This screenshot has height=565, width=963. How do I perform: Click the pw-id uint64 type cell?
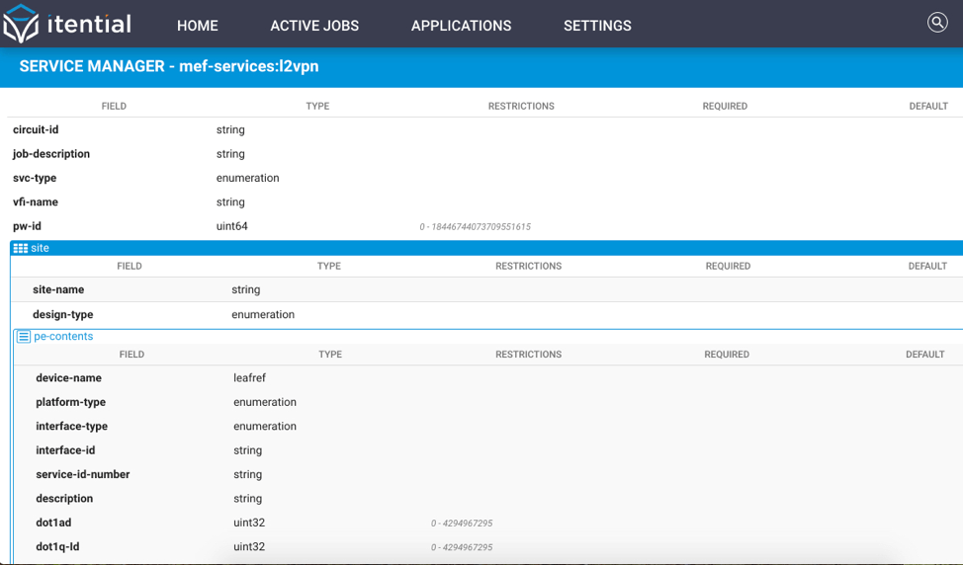[232, 226]
